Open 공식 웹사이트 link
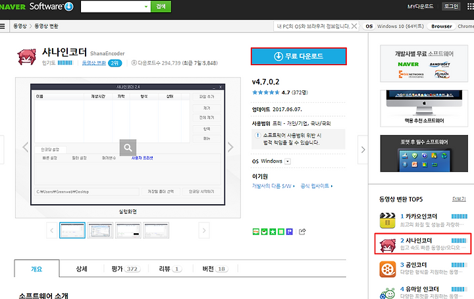This screenshot has width=474, height=299. click(x=317, y=186)
